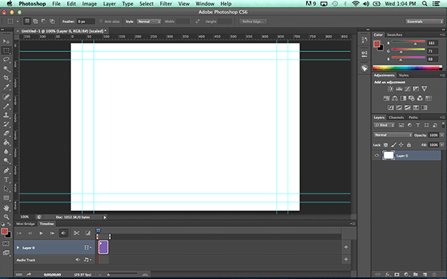This screenshot has width=447, height=279.
Task: Select the History Brush tool
Action: click(x=6, y=124)
